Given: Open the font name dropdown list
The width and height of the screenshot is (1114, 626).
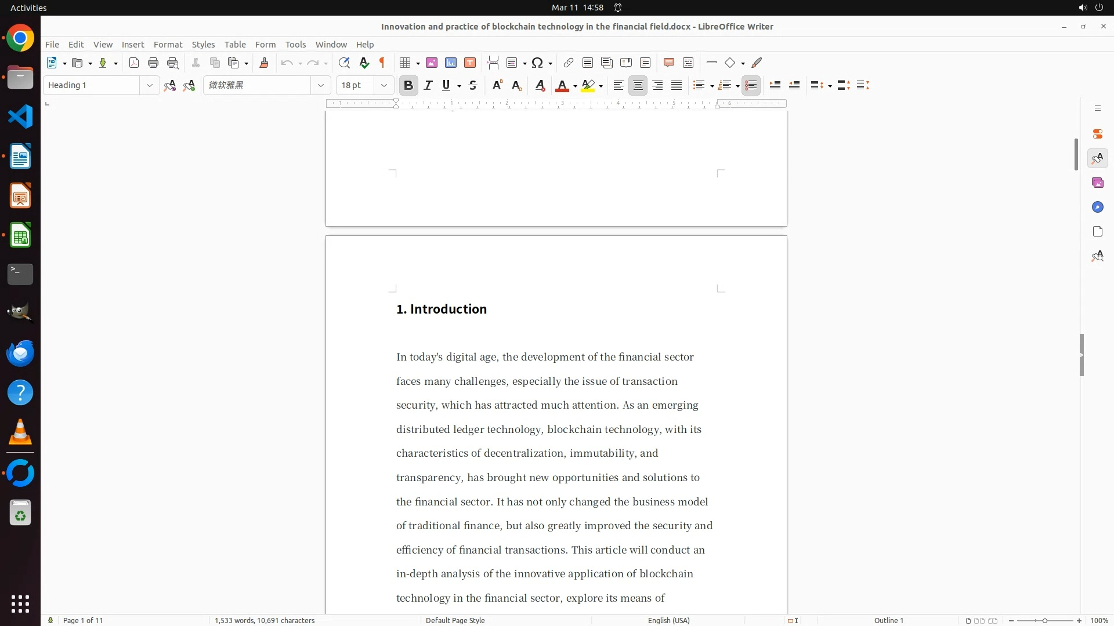Looking at the screenshot, I should [320, 85].
